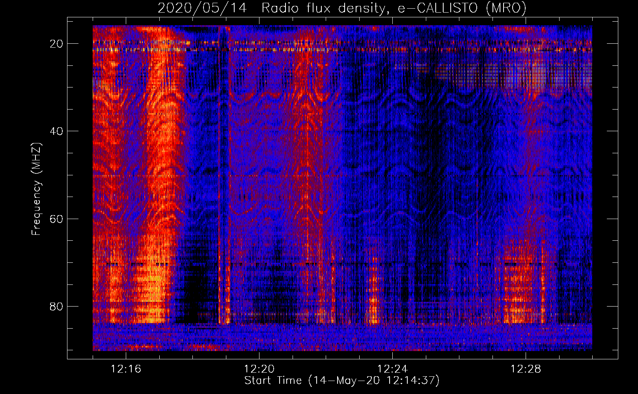Click the radio spectrogram plot area
Viewport: 638px width, 394px height.
click(342, 188)
